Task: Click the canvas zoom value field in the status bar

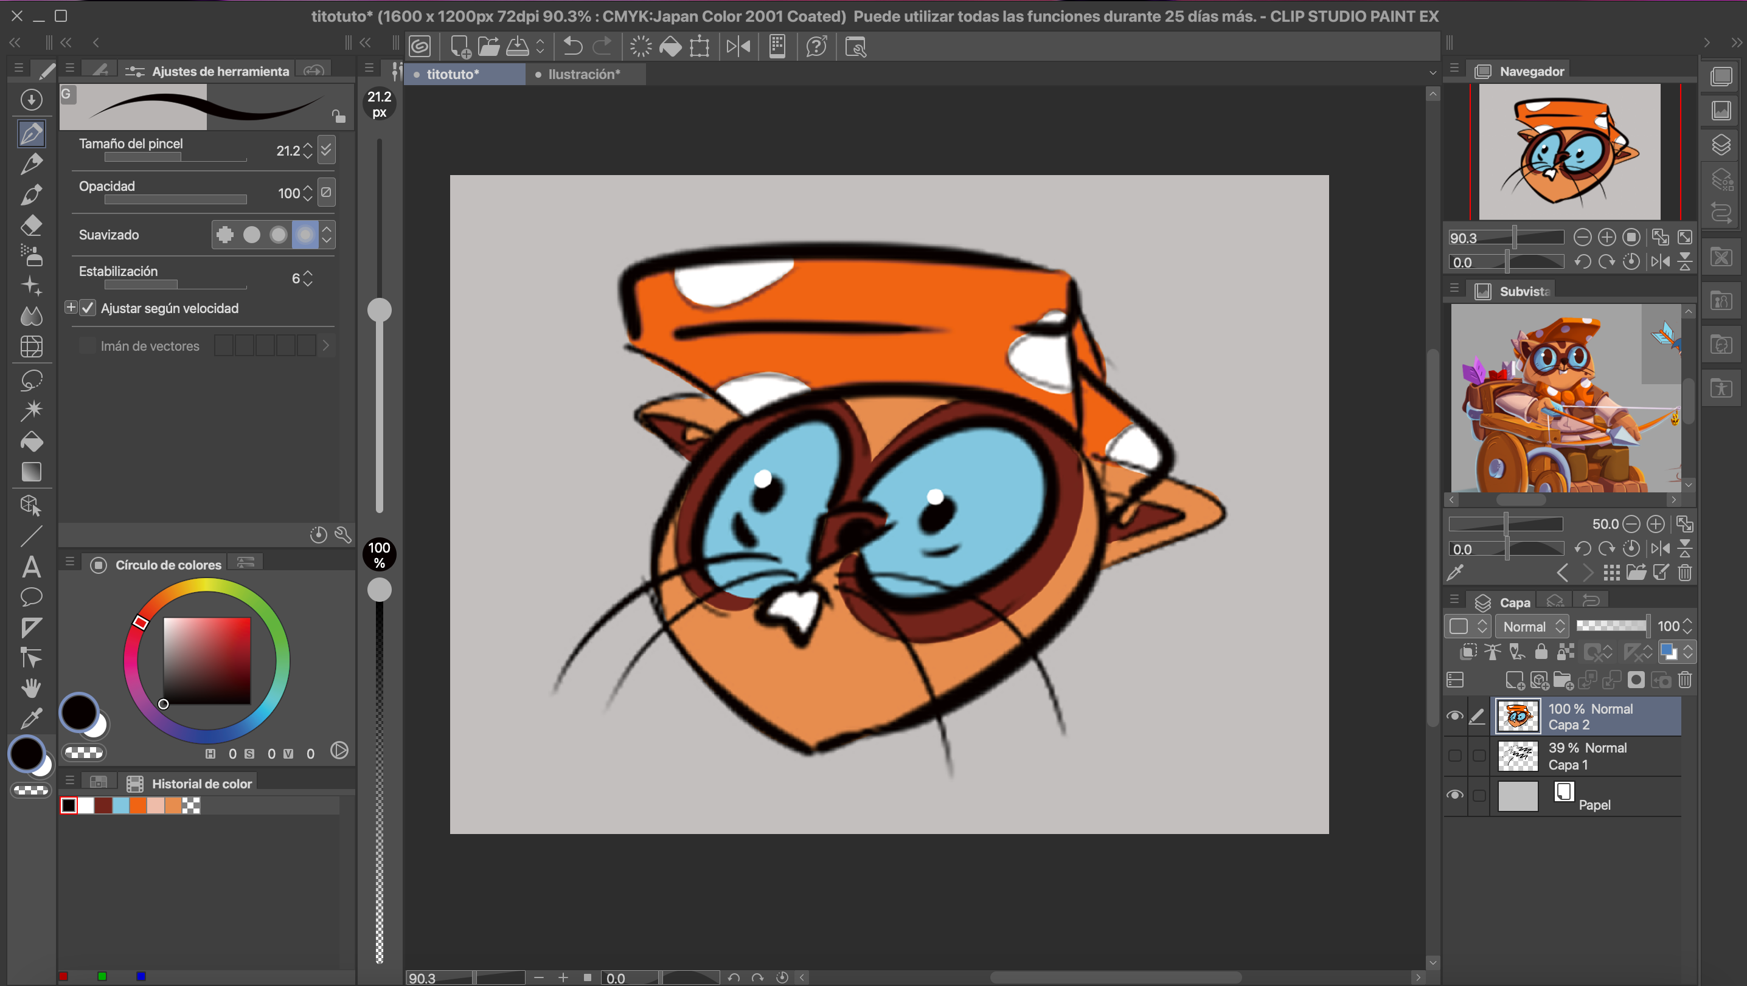Action: pos(440,978)
